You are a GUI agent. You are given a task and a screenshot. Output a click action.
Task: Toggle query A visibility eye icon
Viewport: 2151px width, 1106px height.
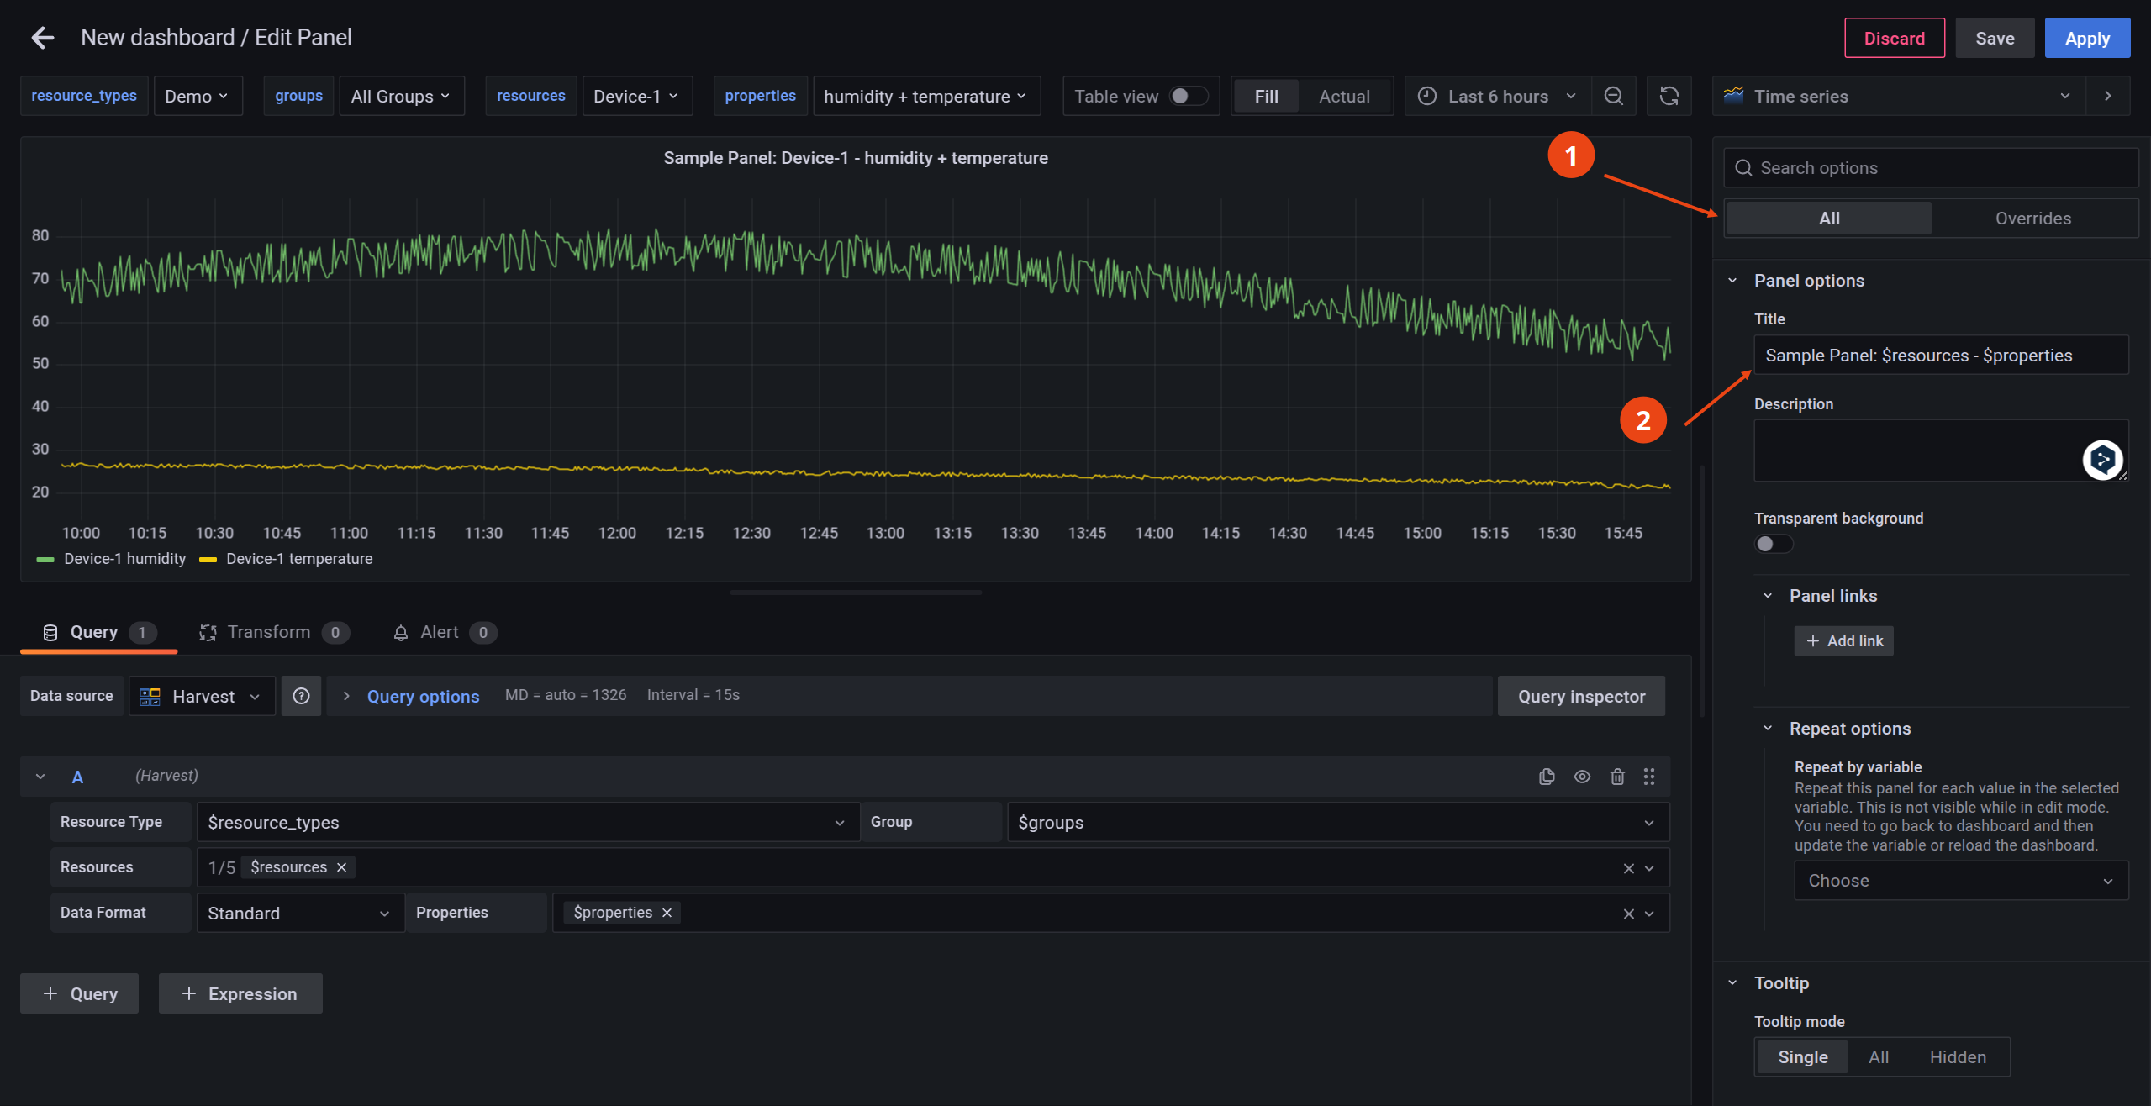tap(1581, 777)
